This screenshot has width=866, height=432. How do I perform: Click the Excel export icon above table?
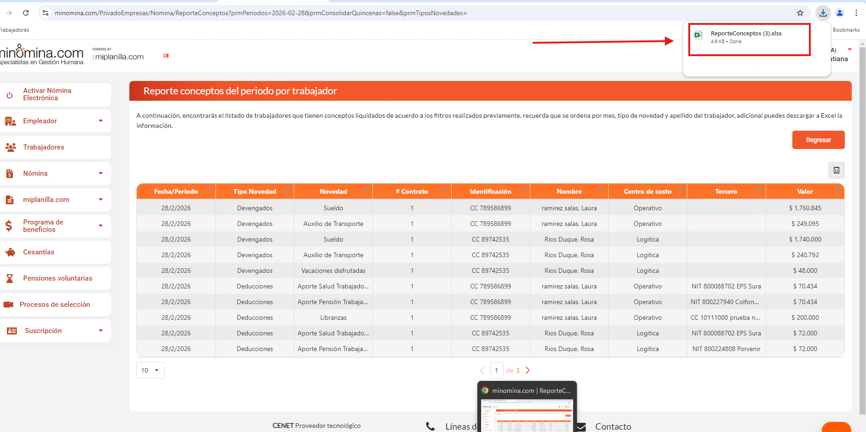tap(836, 170)
